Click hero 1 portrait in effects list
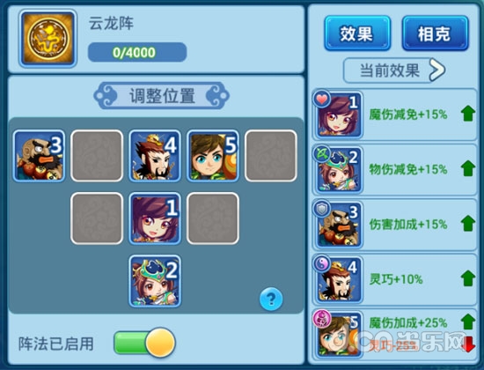Viewport: 484px width, 370px height. [x=338, y=115]
